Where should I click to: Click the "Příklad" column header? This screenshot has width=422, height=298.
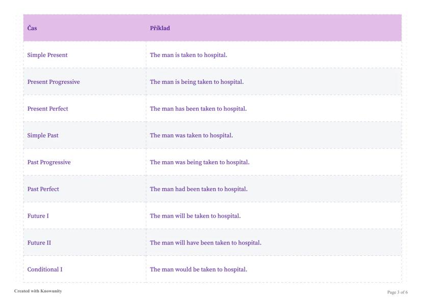point(160,28)
